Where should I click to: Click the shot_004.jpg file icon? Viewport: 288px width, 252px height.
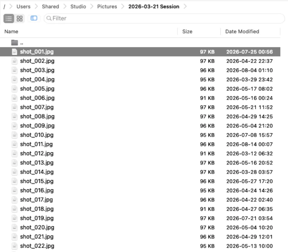click(14, 79)
